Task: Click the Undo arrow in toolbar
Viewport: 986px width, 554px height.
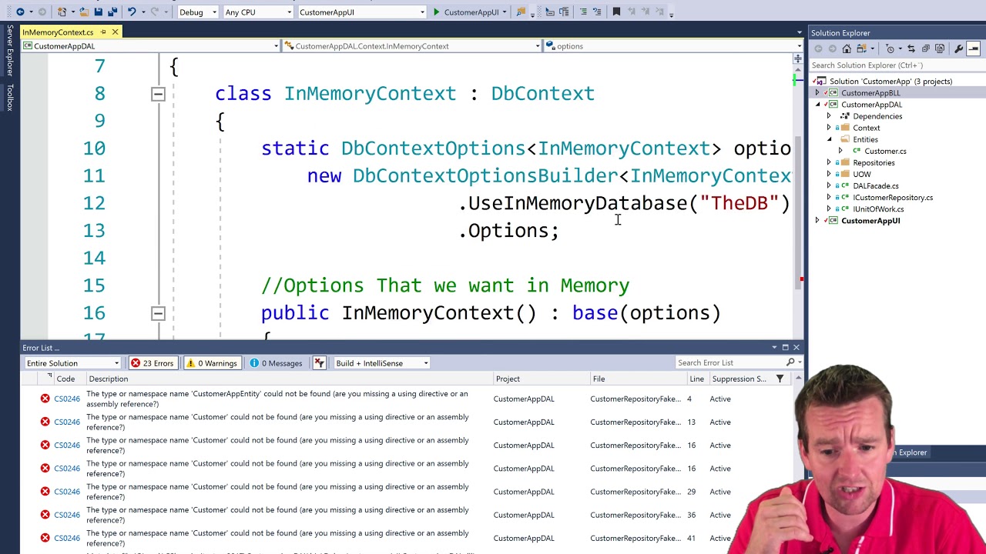Action: 132,12
